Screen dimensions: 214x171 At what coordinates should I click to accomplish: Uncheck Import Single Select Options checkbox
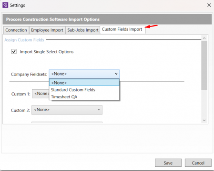click(x=14, y=52)
